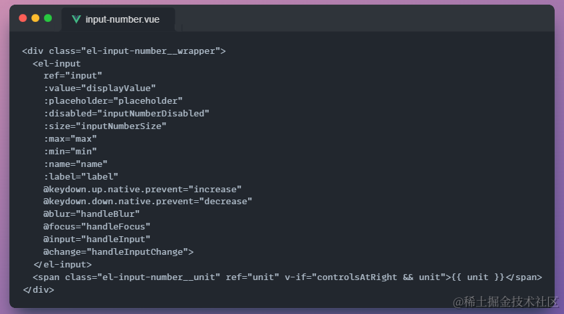564x314 pixels.
Task: Click the :size="inputNumberSize" line
Action: (x=104, y=126)
